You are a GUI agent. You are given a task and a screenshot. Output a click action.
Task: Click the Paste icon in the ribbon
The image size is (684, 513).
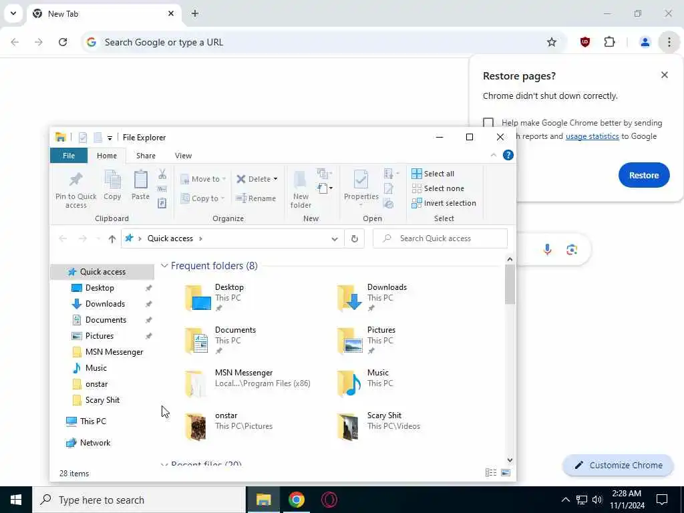click(140, 180)
